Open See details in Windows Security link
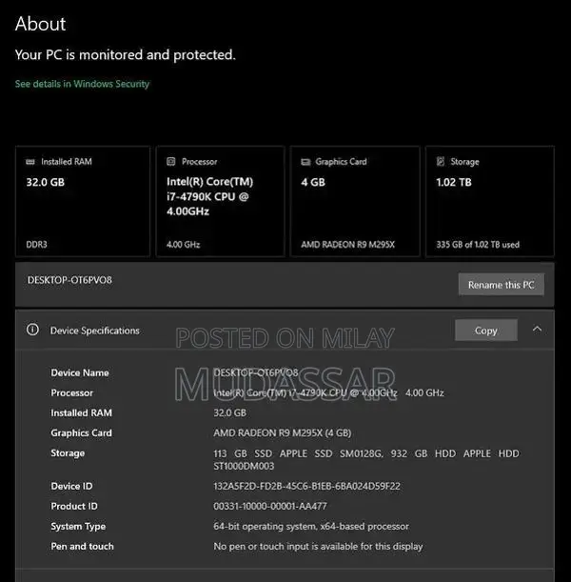571x582 pixels. click(82, 84)
